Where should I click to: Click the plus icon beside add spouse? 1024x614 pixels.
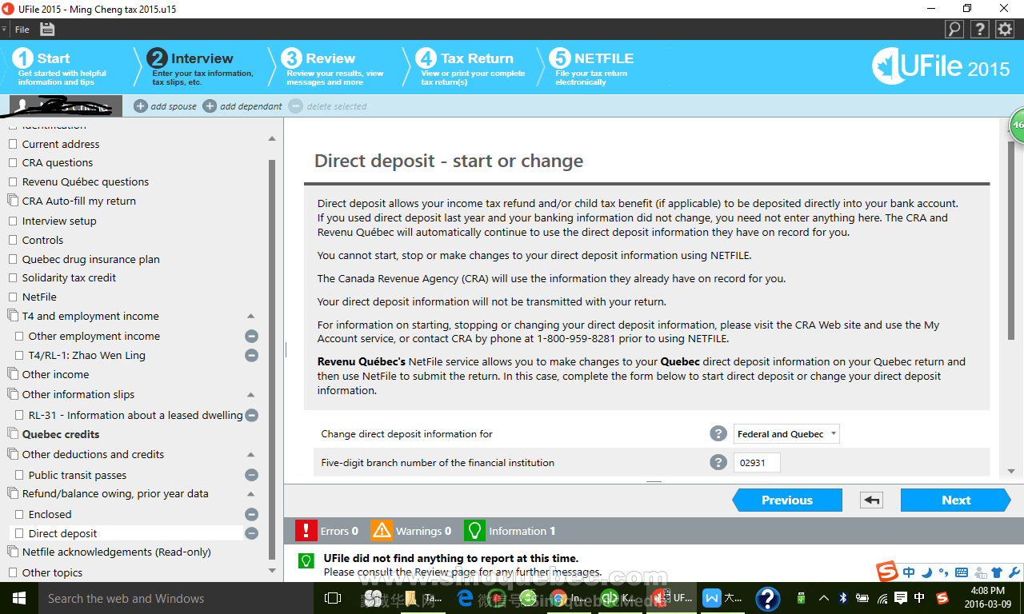pyautogui.click(x=141, y=106)
